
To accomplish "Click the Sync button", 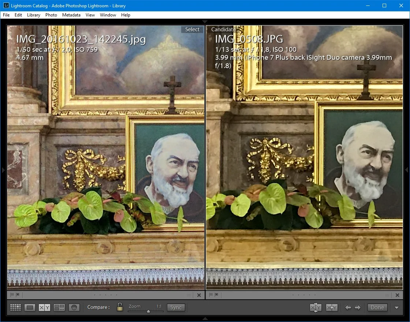I will 176,307.
